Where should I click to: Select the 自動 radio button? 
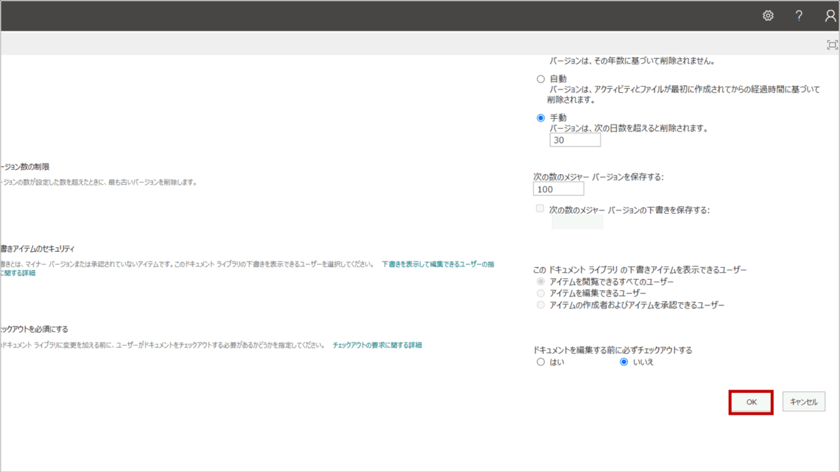pos(540,79)
